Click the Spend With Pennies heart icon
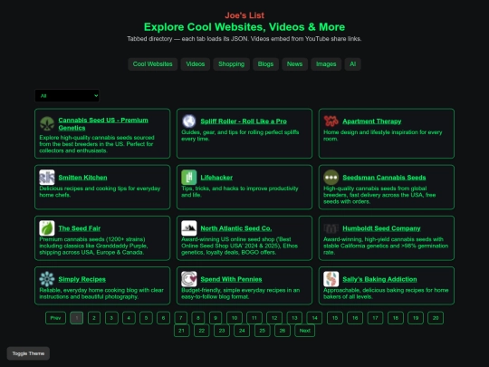The width and height of the screenshot is (489, 367). pyautogui.click(x=189, y=279)
